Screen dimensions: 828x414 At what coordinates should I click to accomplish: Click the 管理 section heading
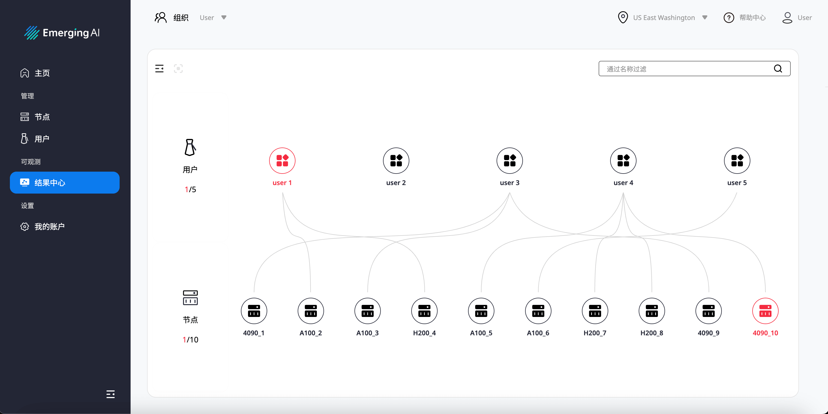[x=27, y=96]
